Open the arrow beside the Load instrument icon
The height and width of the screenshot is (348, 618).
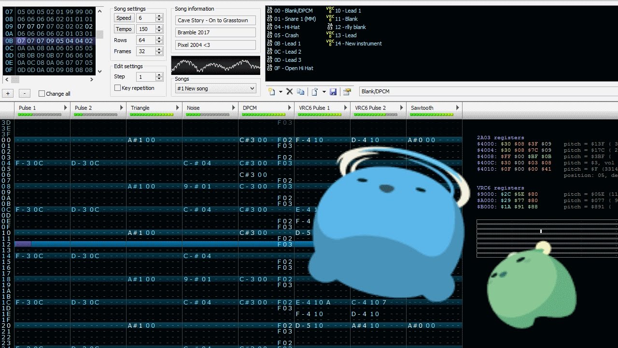tap(323, 91)
